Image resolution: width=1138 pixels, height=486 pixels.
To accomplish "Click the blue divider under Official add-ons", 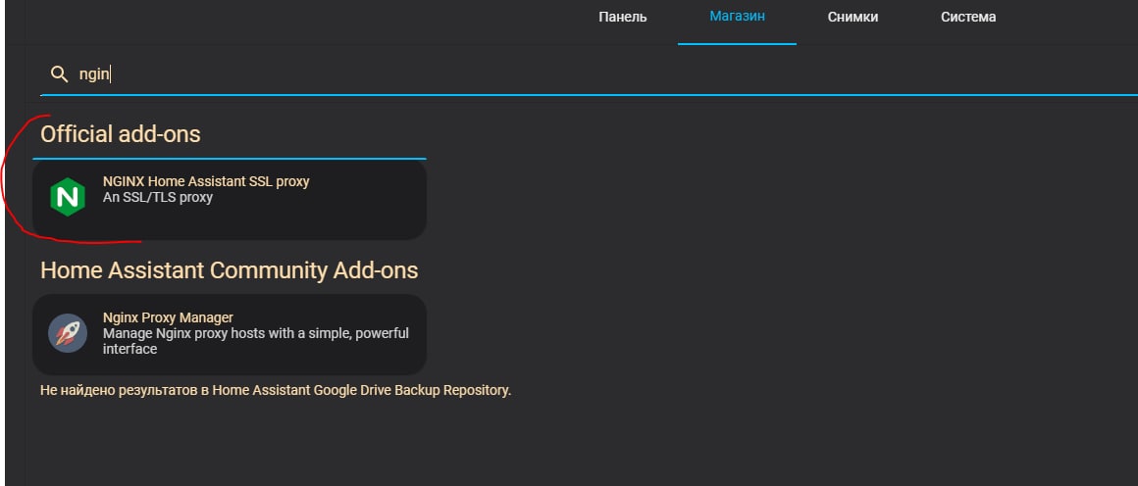I will 230,158.
